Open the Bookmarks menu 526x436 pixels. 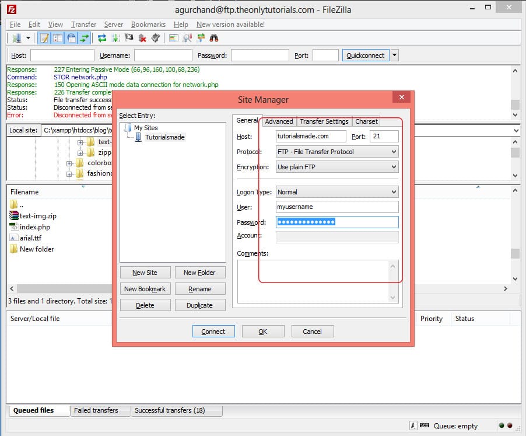[x=148, y=25]
